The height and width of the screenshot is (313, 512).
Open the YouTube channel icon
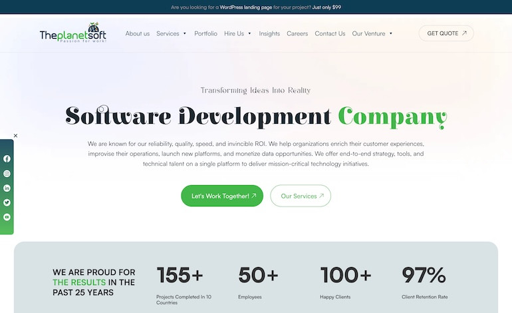coord(7,217)
